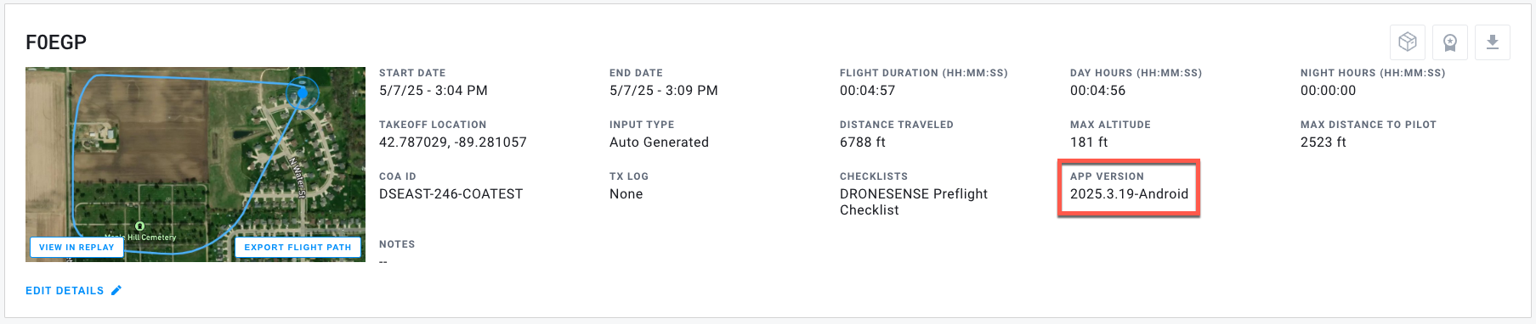Click the DRONESENSE Preflight Checklist entry
Screen dimensions: 1536x324
tap(914, 202)
